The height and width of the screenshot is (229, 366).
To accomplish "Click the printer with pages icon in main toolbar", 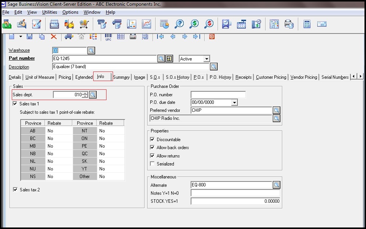I will click(x=289, y=24).
